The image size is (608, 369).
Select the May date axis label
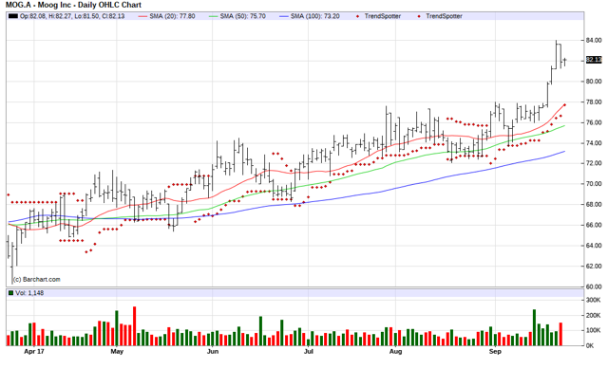[117, 352]
